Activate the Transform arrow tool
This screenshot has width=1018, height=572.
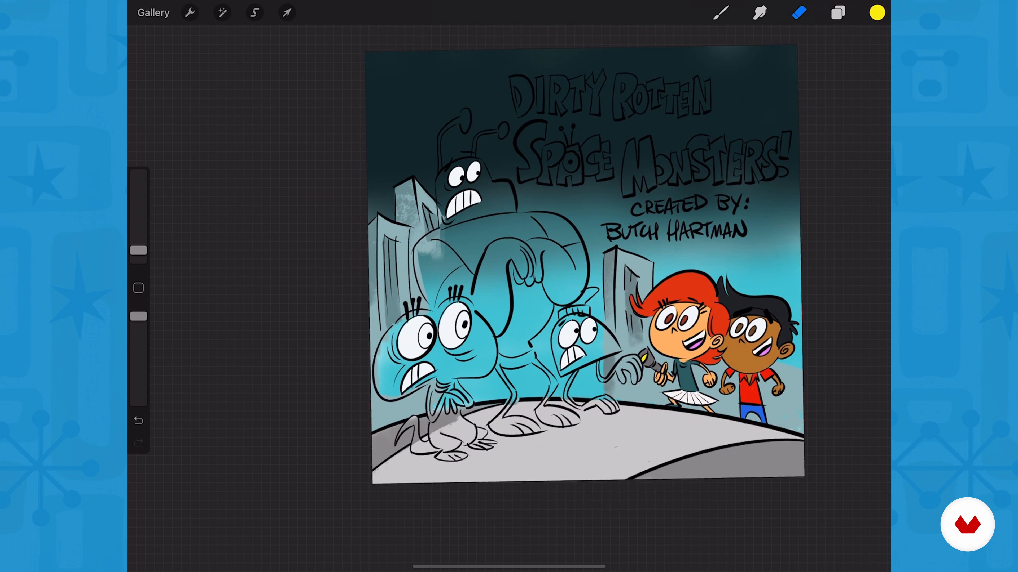pyautogui.click(x=287, y=13)
